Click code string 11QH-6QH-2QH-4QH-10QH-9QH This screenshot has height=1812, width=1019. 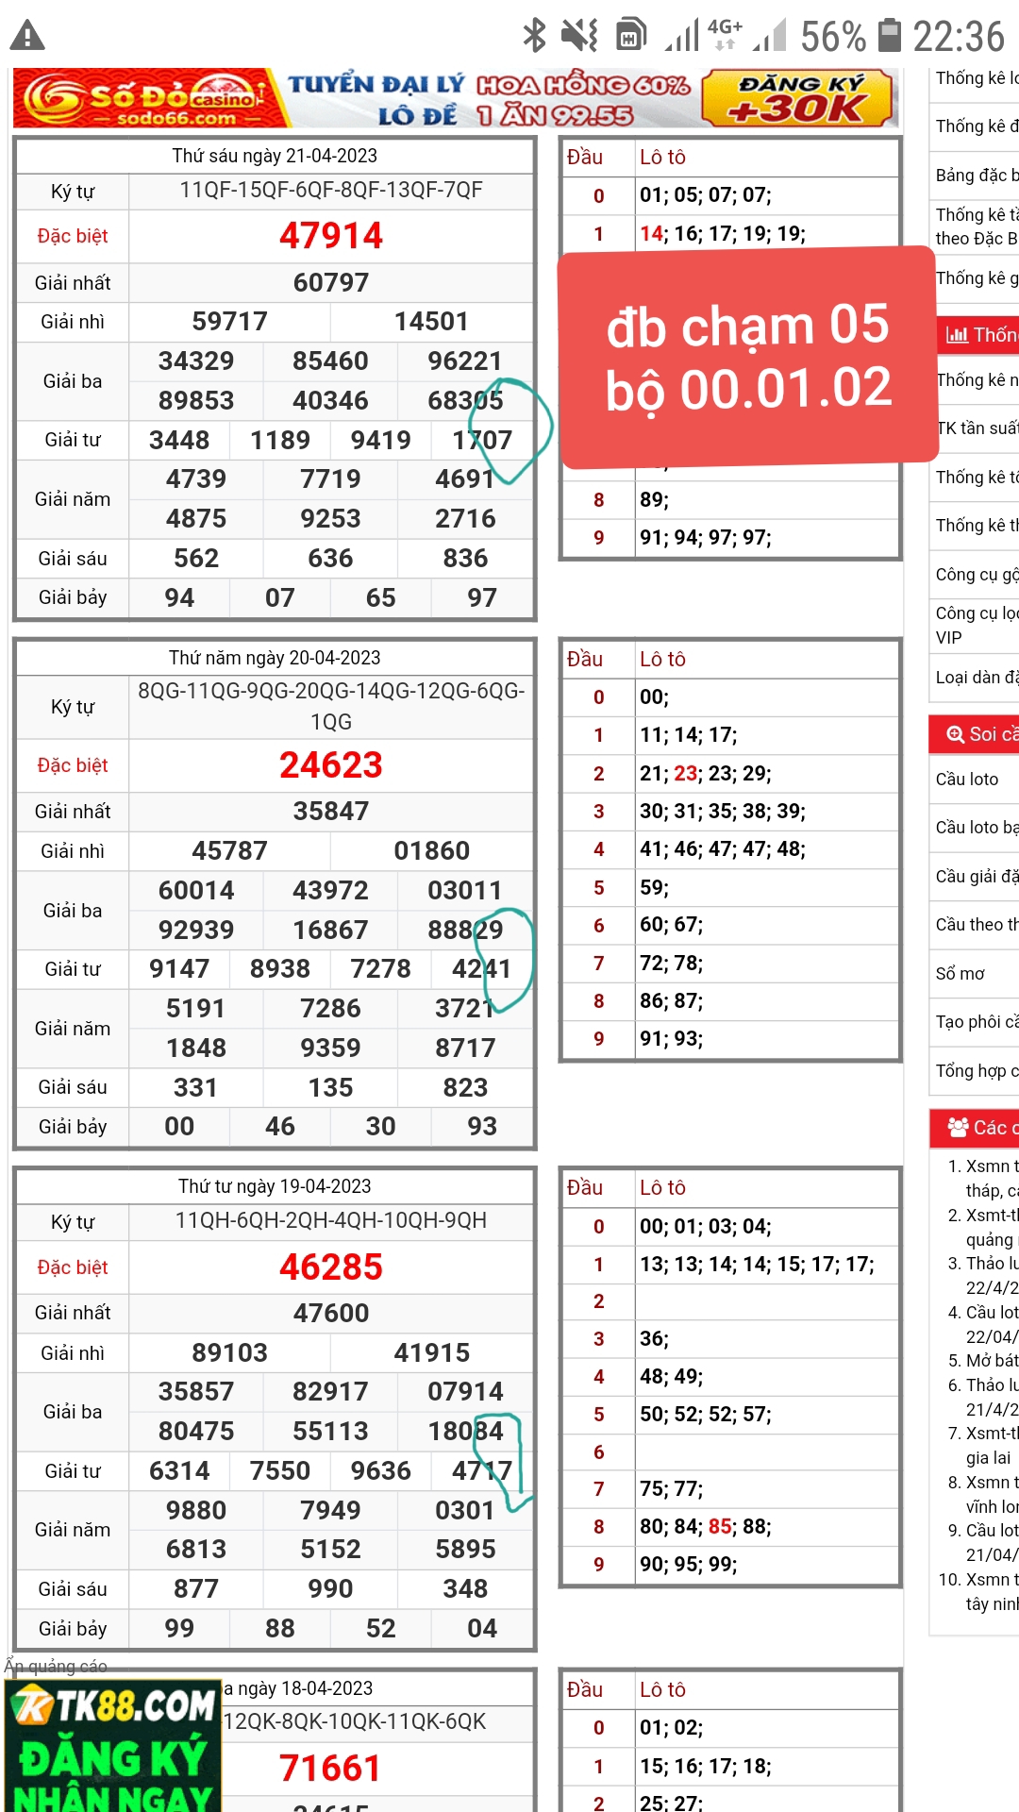[331, 1221]
